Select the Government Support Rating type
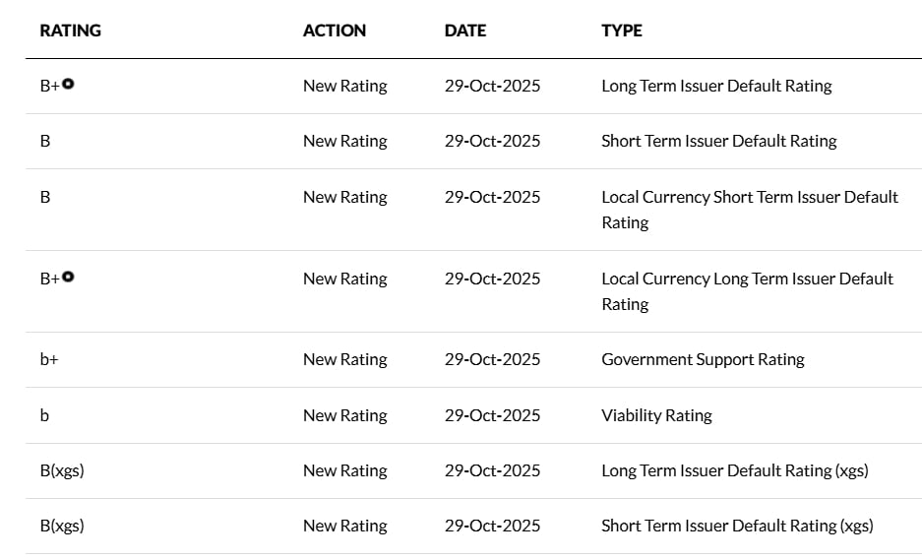Viewport: 922px width, 559px height. (703, 359)
